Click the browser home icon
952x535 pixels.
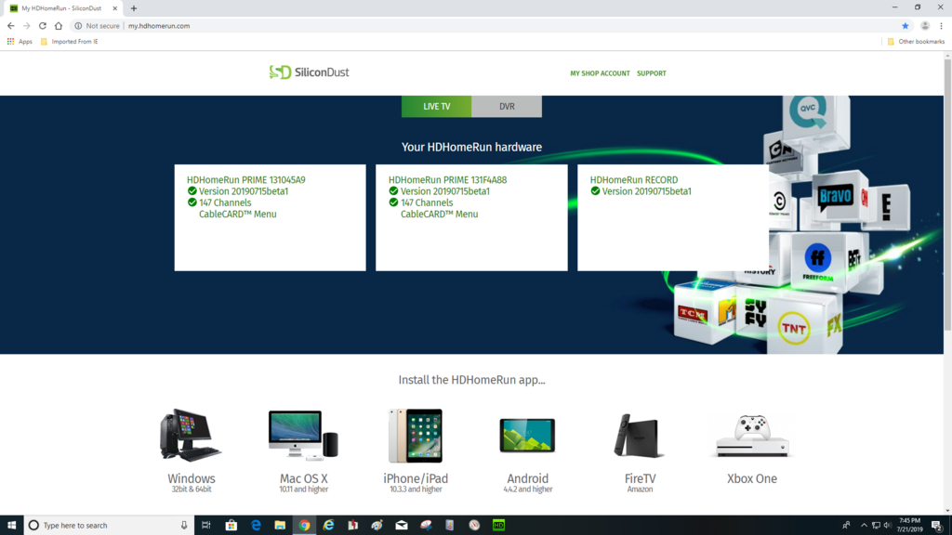point(59,25)
